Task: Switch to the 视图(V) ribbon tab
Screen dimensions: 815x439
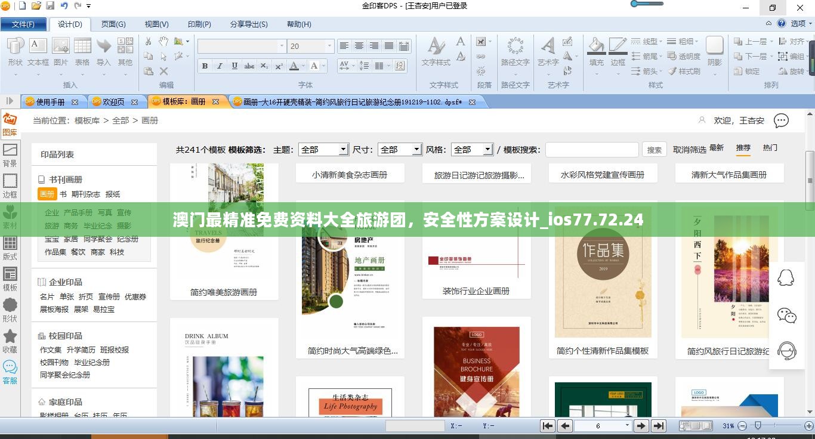Action: pos(156,24)
